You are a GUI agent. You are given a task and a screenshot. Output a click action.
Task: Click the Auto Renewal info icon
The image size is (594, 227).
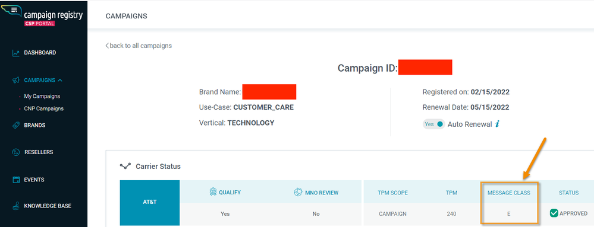(x=497, y=124)
